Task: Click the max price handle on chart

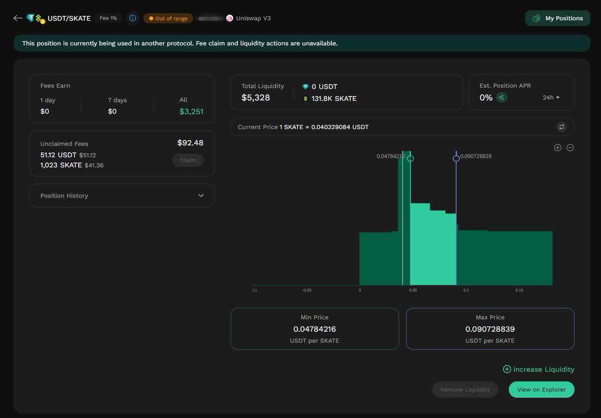Action: [x=456, y=158]
